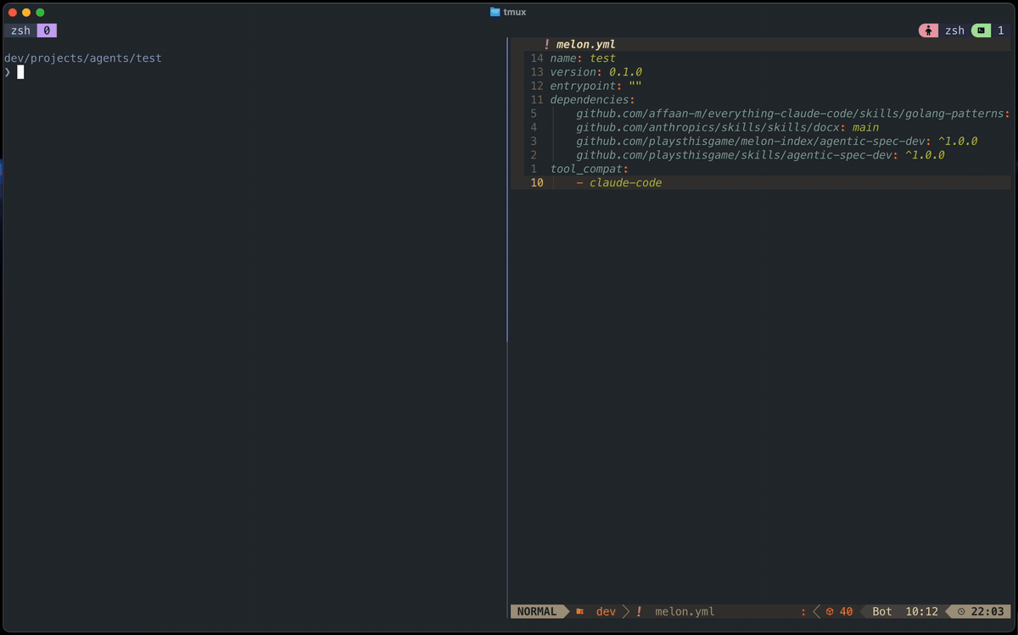Click the pane number 1 at top right
This screenshot has width=1018, height=635.
1001,31
